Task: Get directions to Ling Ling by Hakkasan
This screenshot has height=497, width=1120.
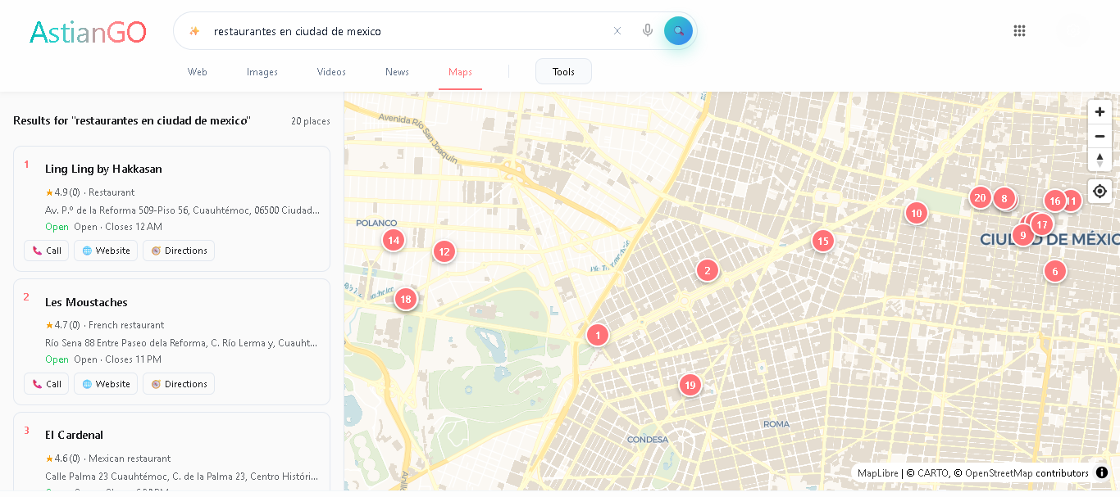Action: 179,251
